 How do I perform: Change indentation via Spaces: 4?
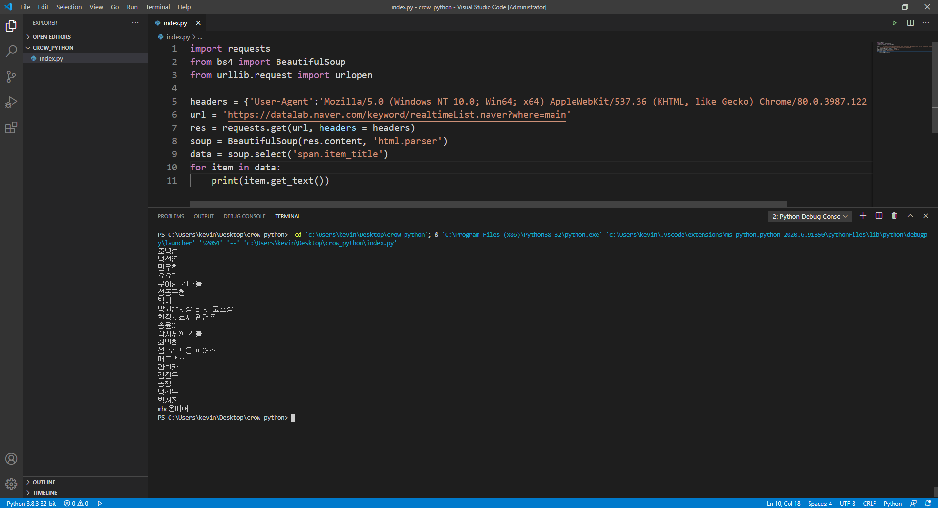click(820, 503)
